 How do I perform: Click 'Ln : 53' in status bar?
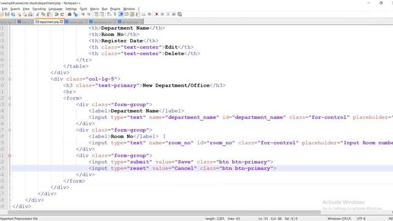point(263,219)
